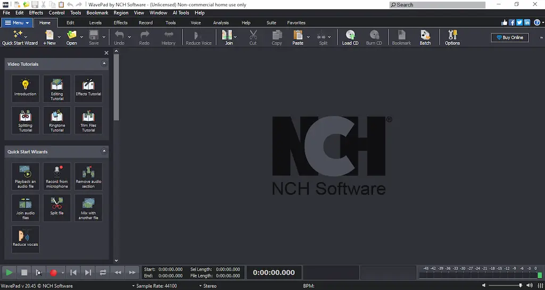
Task: Switch to the Edit ribbon tab
Action: pyautogui.click(x=70, y=22)
